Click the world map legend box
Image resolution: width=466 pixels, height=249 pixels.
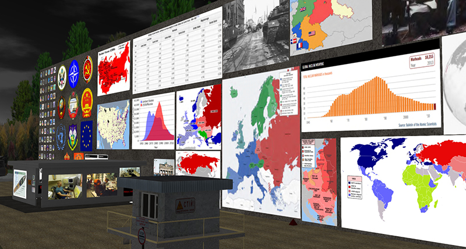click(354, 188)
